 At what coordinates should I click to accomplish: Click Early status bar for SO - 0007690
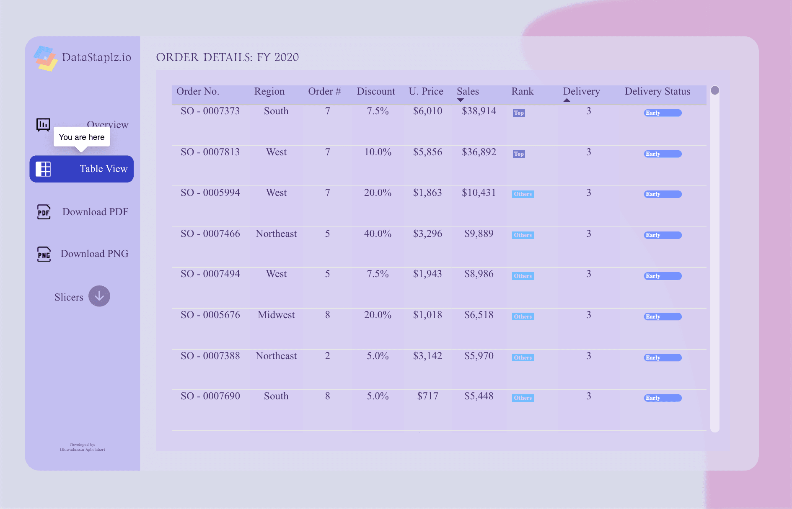663,398
